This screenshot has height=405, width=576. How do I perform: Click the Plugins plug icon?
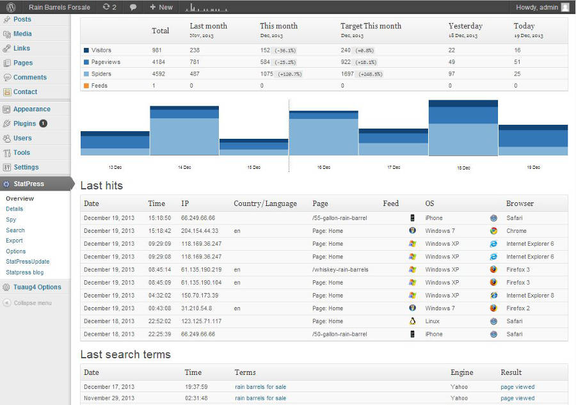(x=6, y=123)
